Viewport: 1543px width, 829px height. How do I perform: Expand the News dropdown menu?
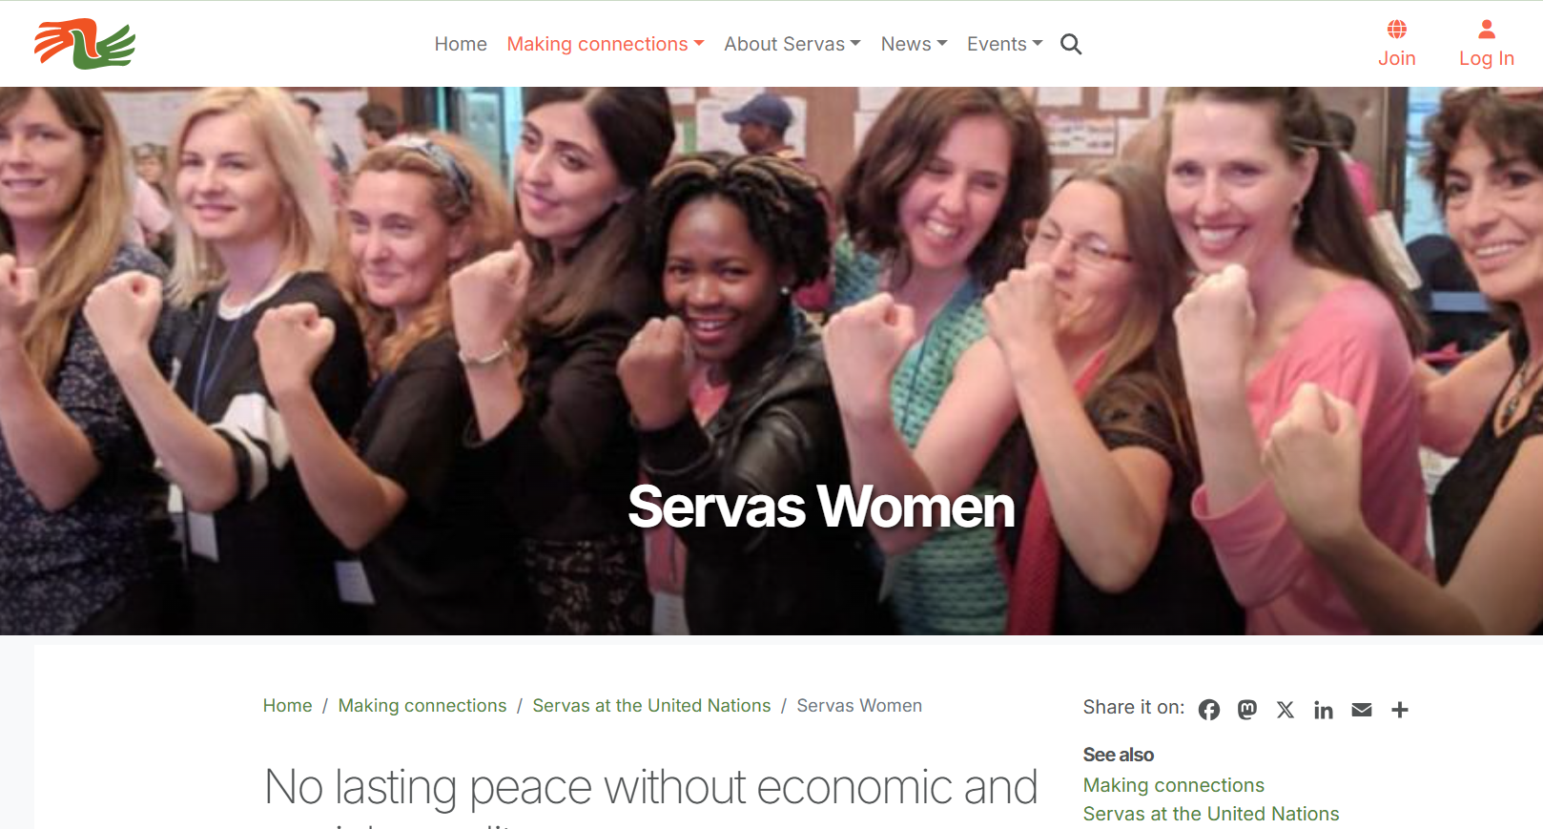[x=915, y=44]
